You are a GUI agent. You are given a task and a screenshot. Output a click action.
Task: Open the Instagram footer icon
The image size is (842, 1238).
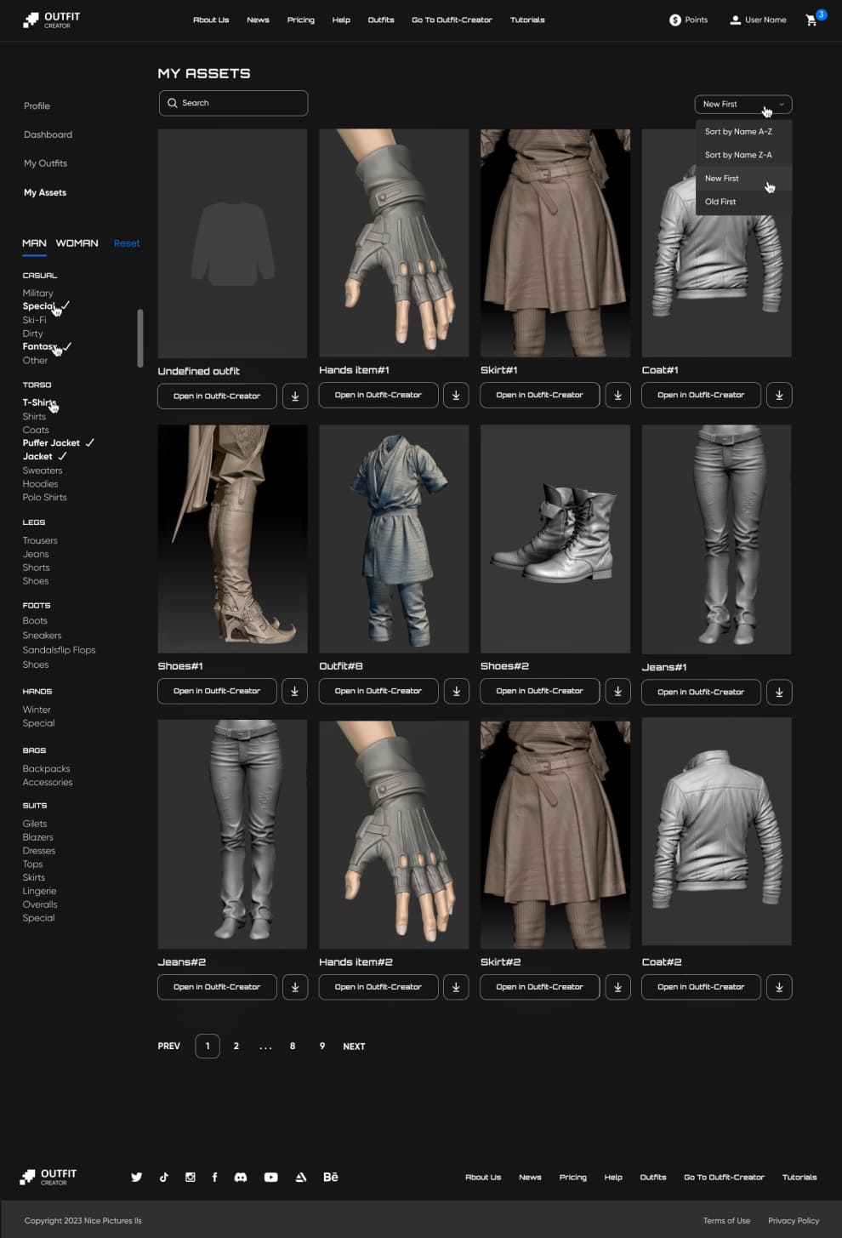click(191, 1178)
